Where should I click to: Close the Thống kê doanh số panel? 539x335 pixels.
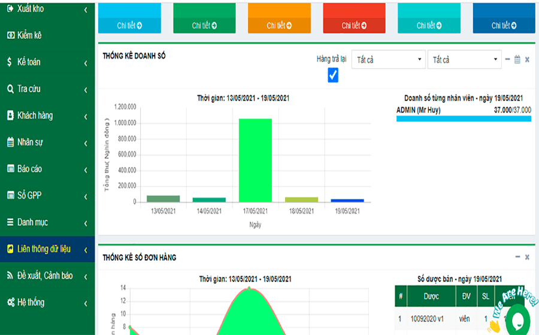(527, 59)
